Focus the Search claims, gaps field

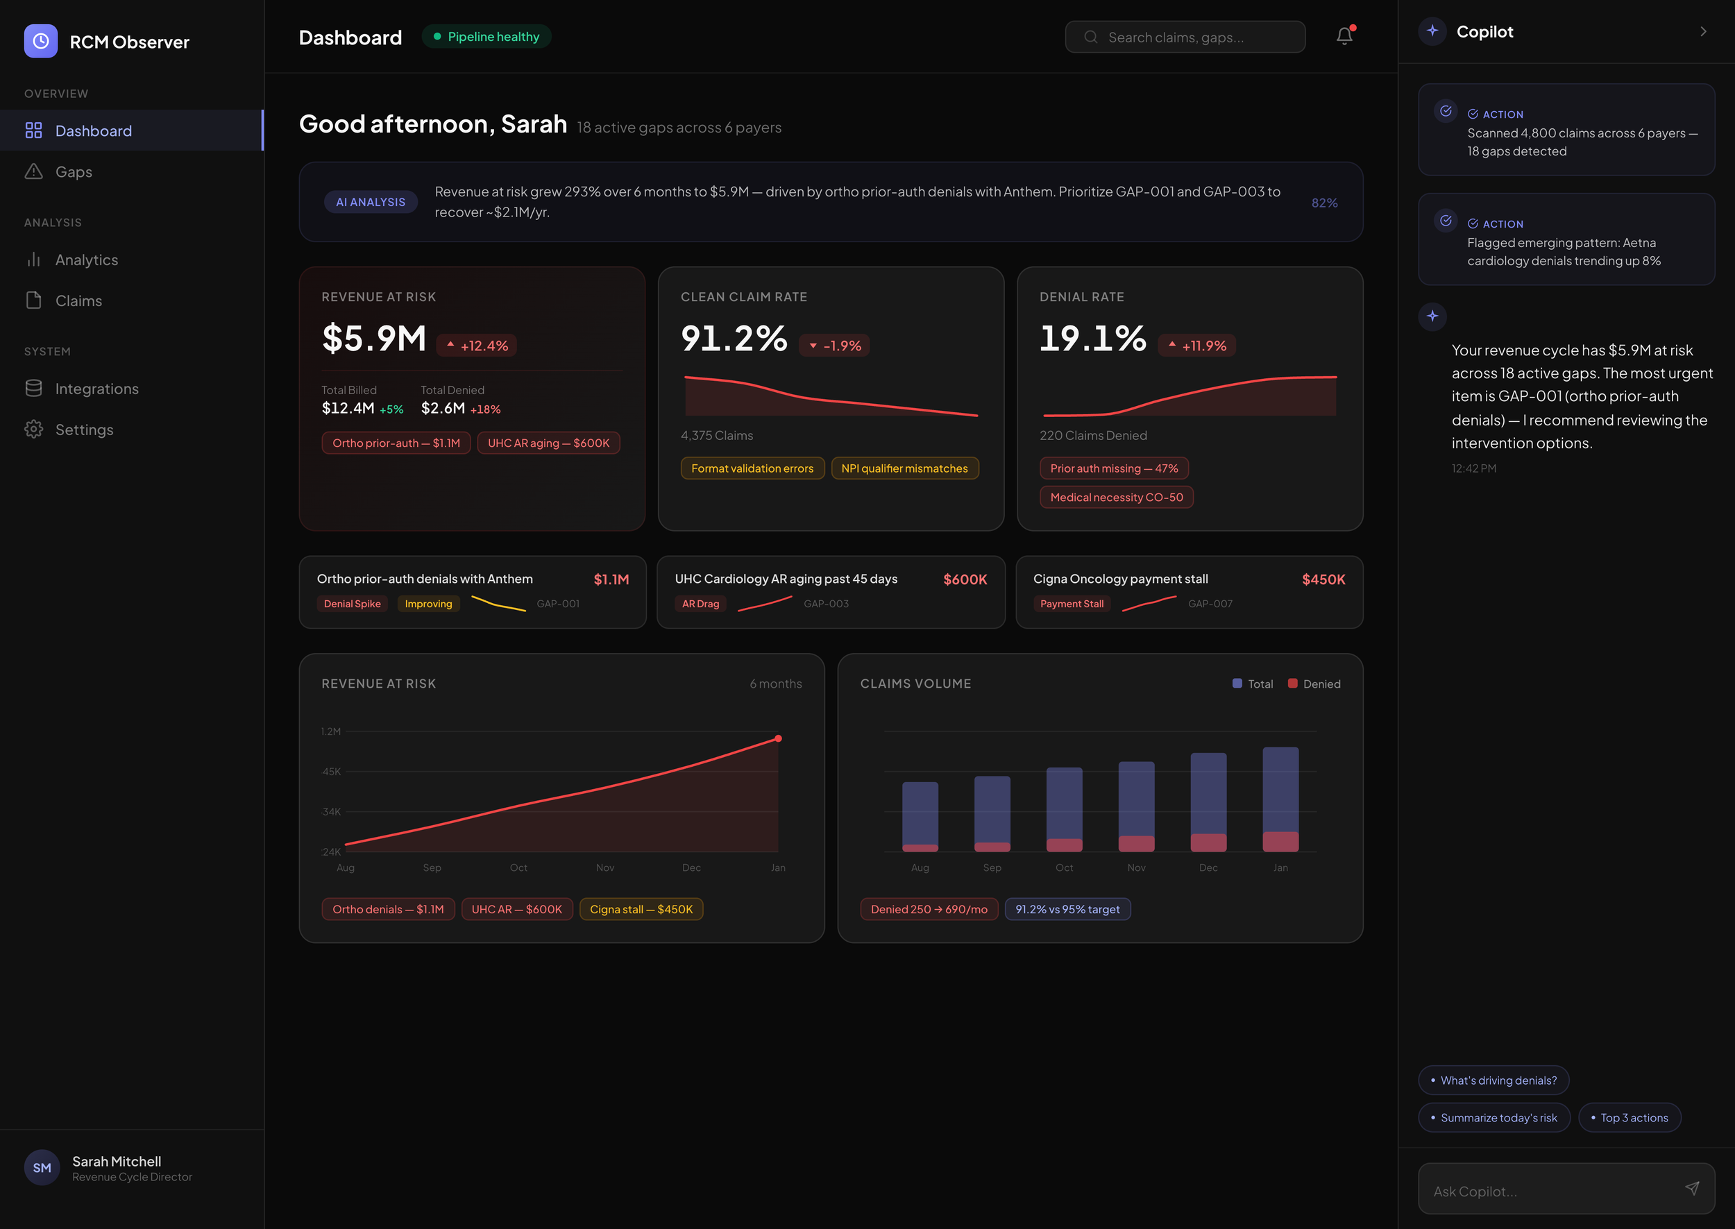[x=1185, y=37]
